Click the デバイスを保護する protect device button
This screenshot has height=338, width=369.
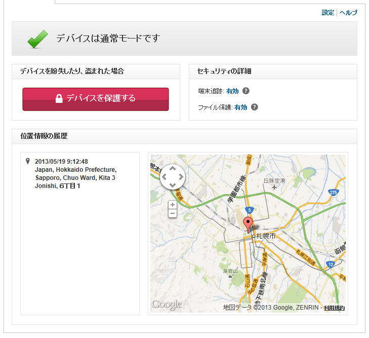tap(96, 99)
